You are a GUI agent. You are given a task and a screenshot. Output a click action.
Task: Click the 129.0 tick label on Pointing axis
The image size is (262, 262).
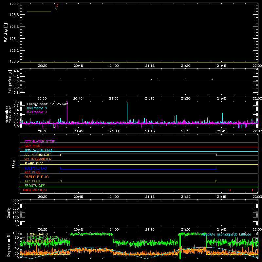point(14,4)
